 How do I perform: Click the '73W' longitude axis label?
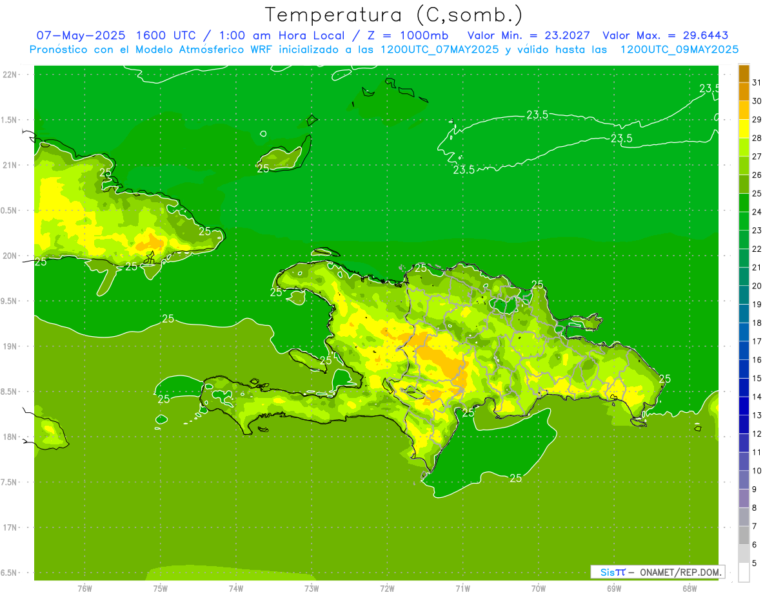click(x=312, y=588)
